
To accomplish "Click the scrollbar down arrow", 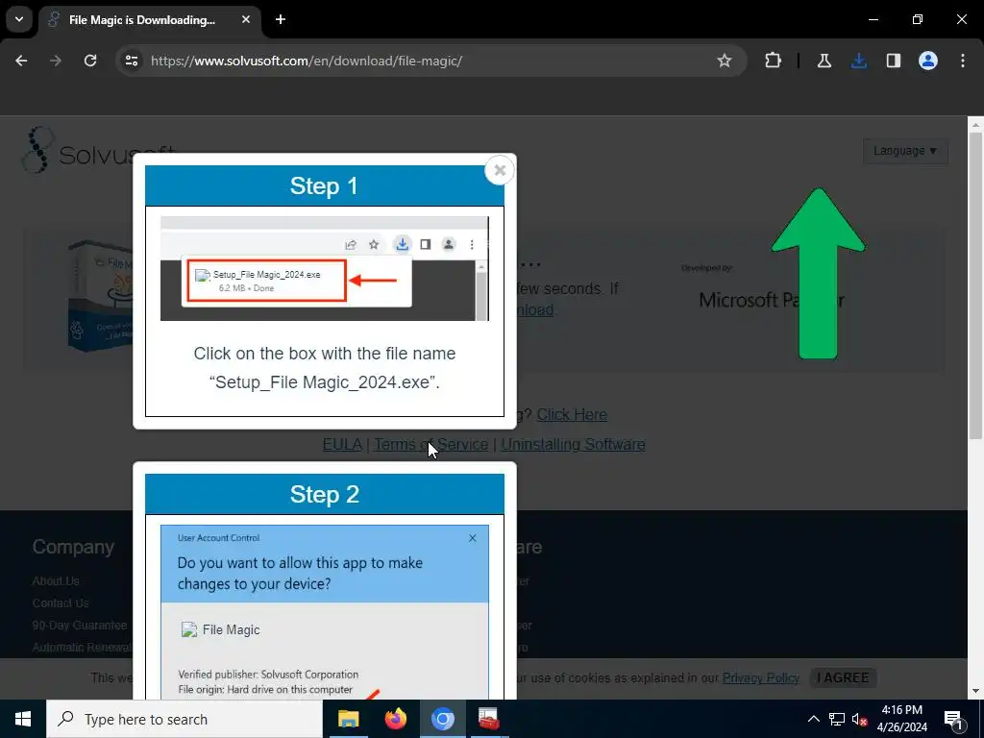I will pyautogui.click(x=975, y=692).
